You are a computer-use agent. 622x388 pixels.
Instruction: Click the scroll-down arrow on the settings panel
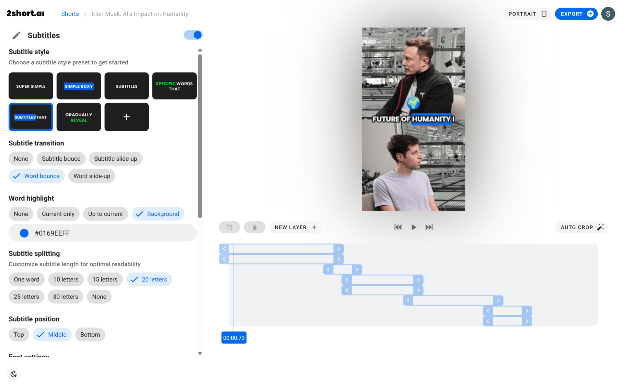(200, 353)
